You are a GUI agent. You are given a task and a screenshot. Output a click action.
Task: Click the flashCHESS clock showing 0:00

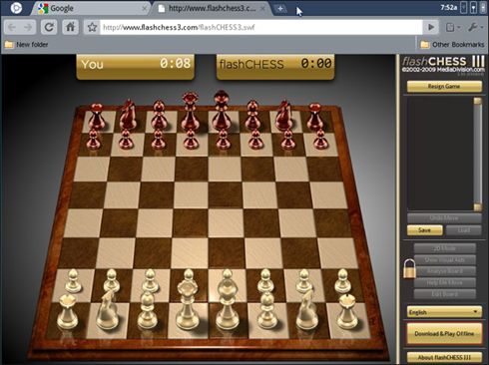[x=275, y=67]
